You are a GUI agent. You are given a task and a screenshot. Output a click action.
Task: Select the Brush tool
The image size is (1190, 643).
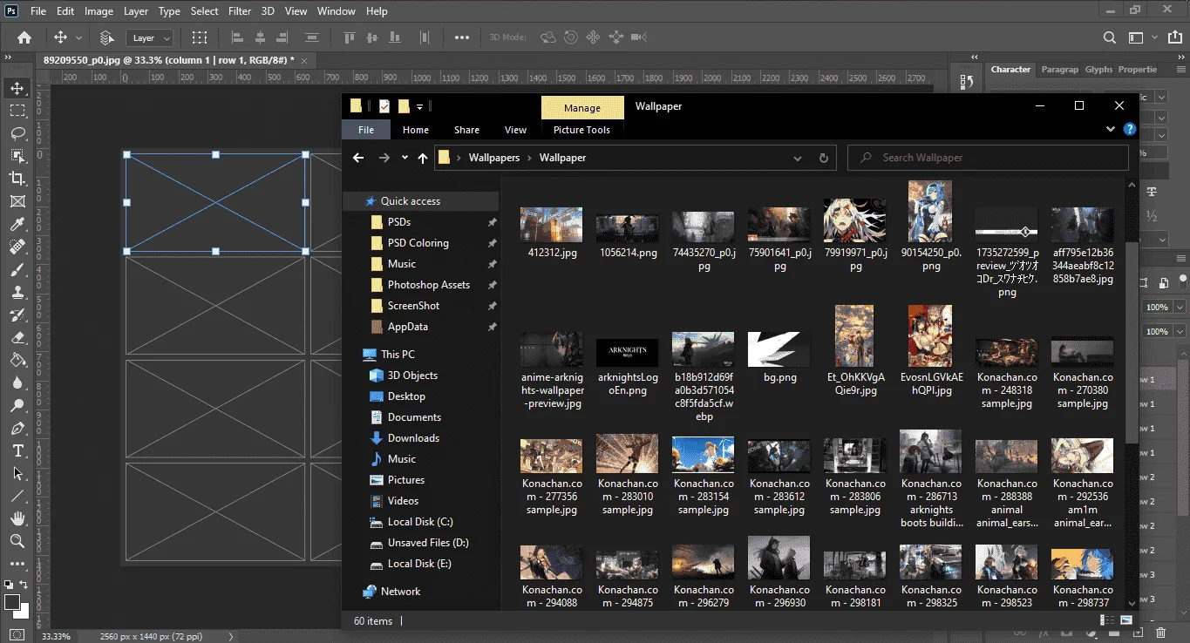click(17, 270)
